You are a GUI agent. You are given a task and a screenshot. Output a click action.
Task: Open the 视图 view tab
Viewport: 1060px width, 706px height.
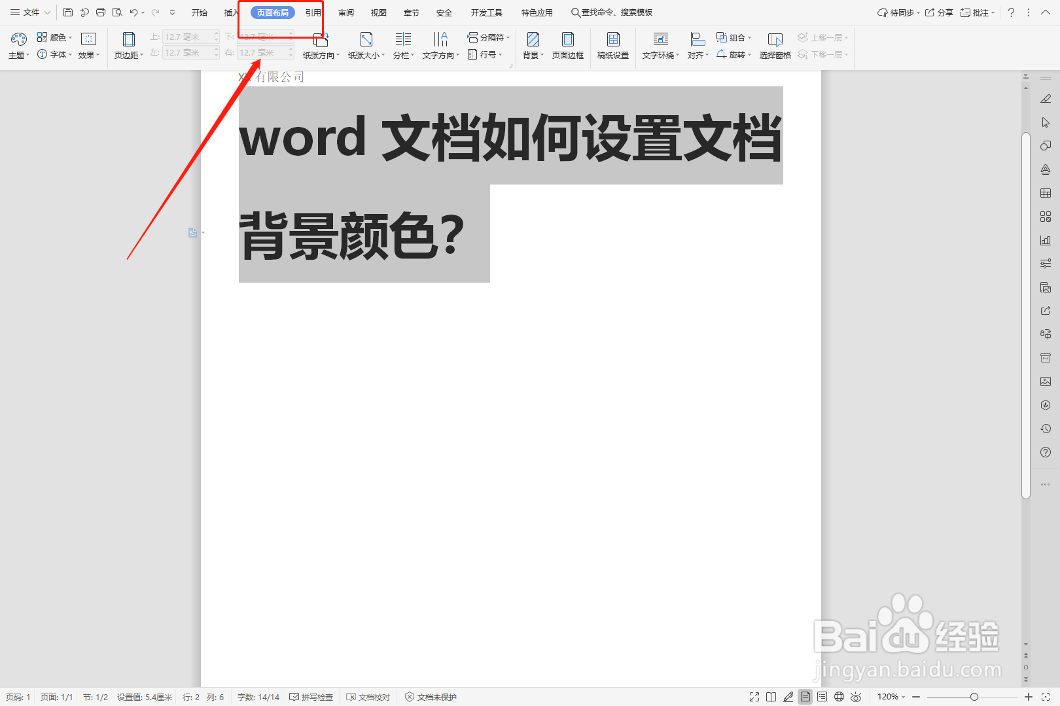(379, 12)
